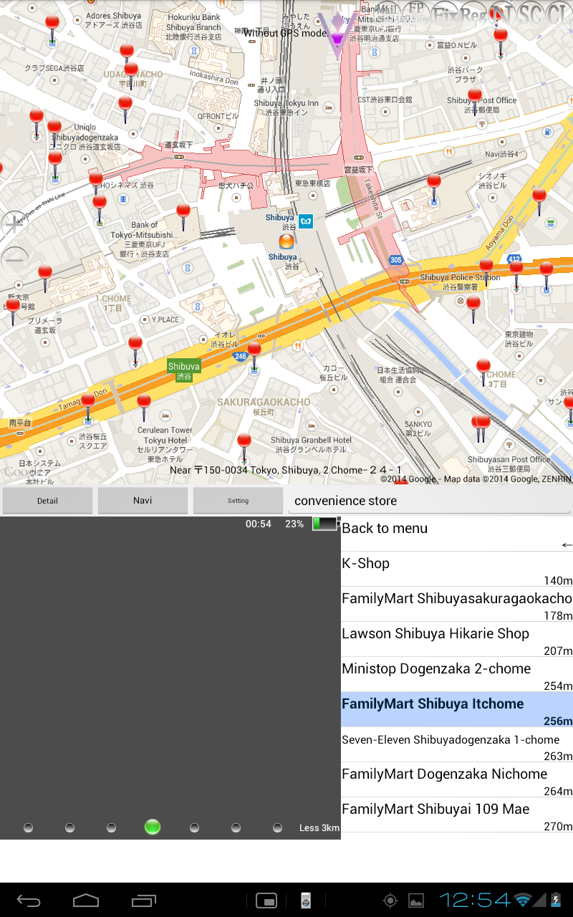This screenshot has width=573, height=917.
Task: Select the red pin next to route 246 sign
Action: tap(254, 356)
